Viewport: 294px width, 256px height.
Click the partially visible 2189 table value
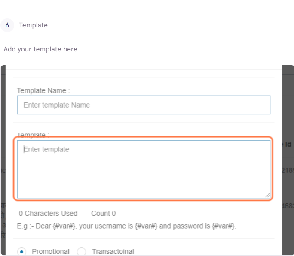[x=288, y=170]
